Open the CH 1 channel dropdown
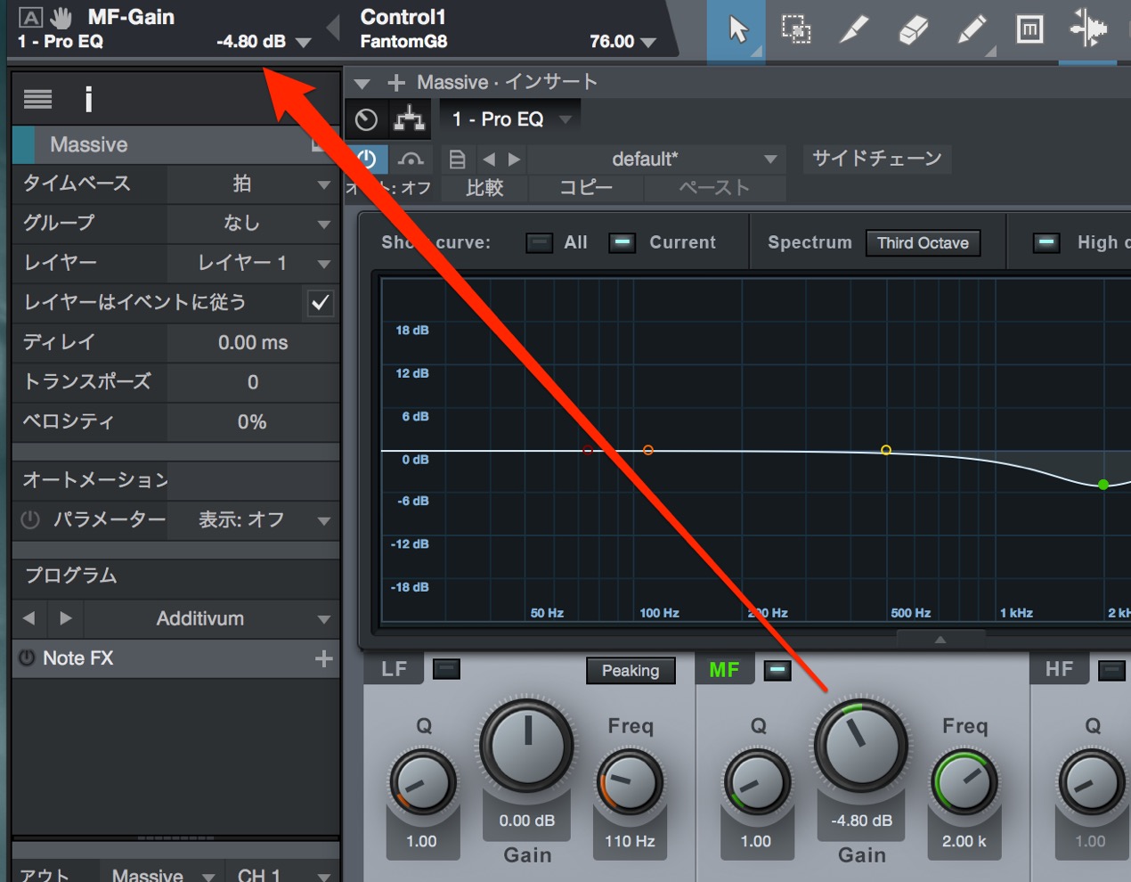1131x882 pixels. pyautogui.click(x=283, y=875)
